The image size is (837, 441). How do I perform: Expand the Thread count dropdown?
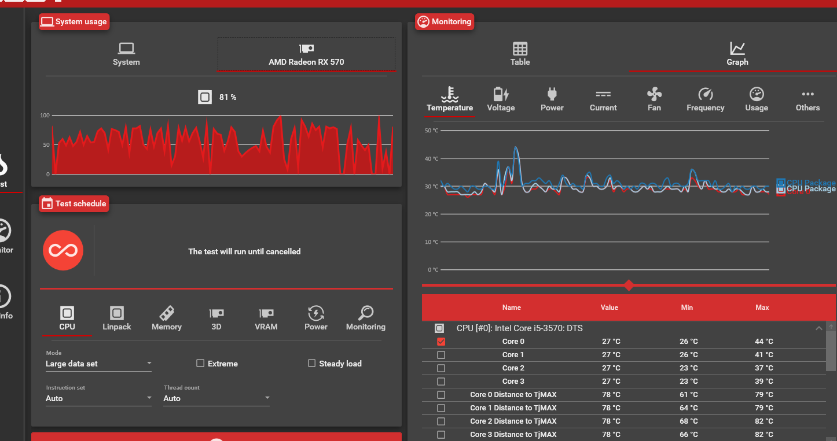pyautogui.click(x=216, y=398)
